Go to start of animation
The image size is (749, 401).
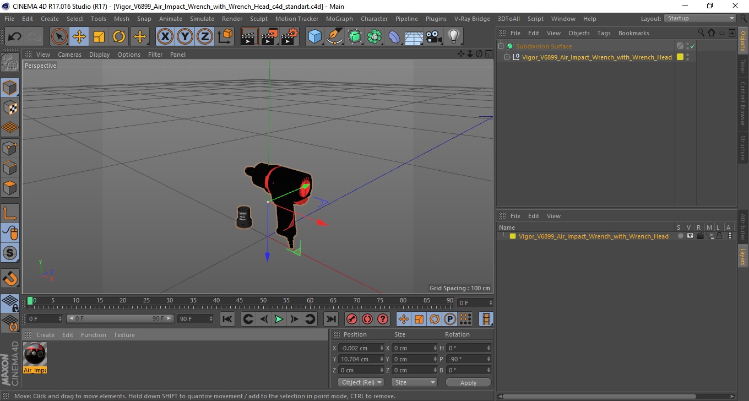coord(227,319)
